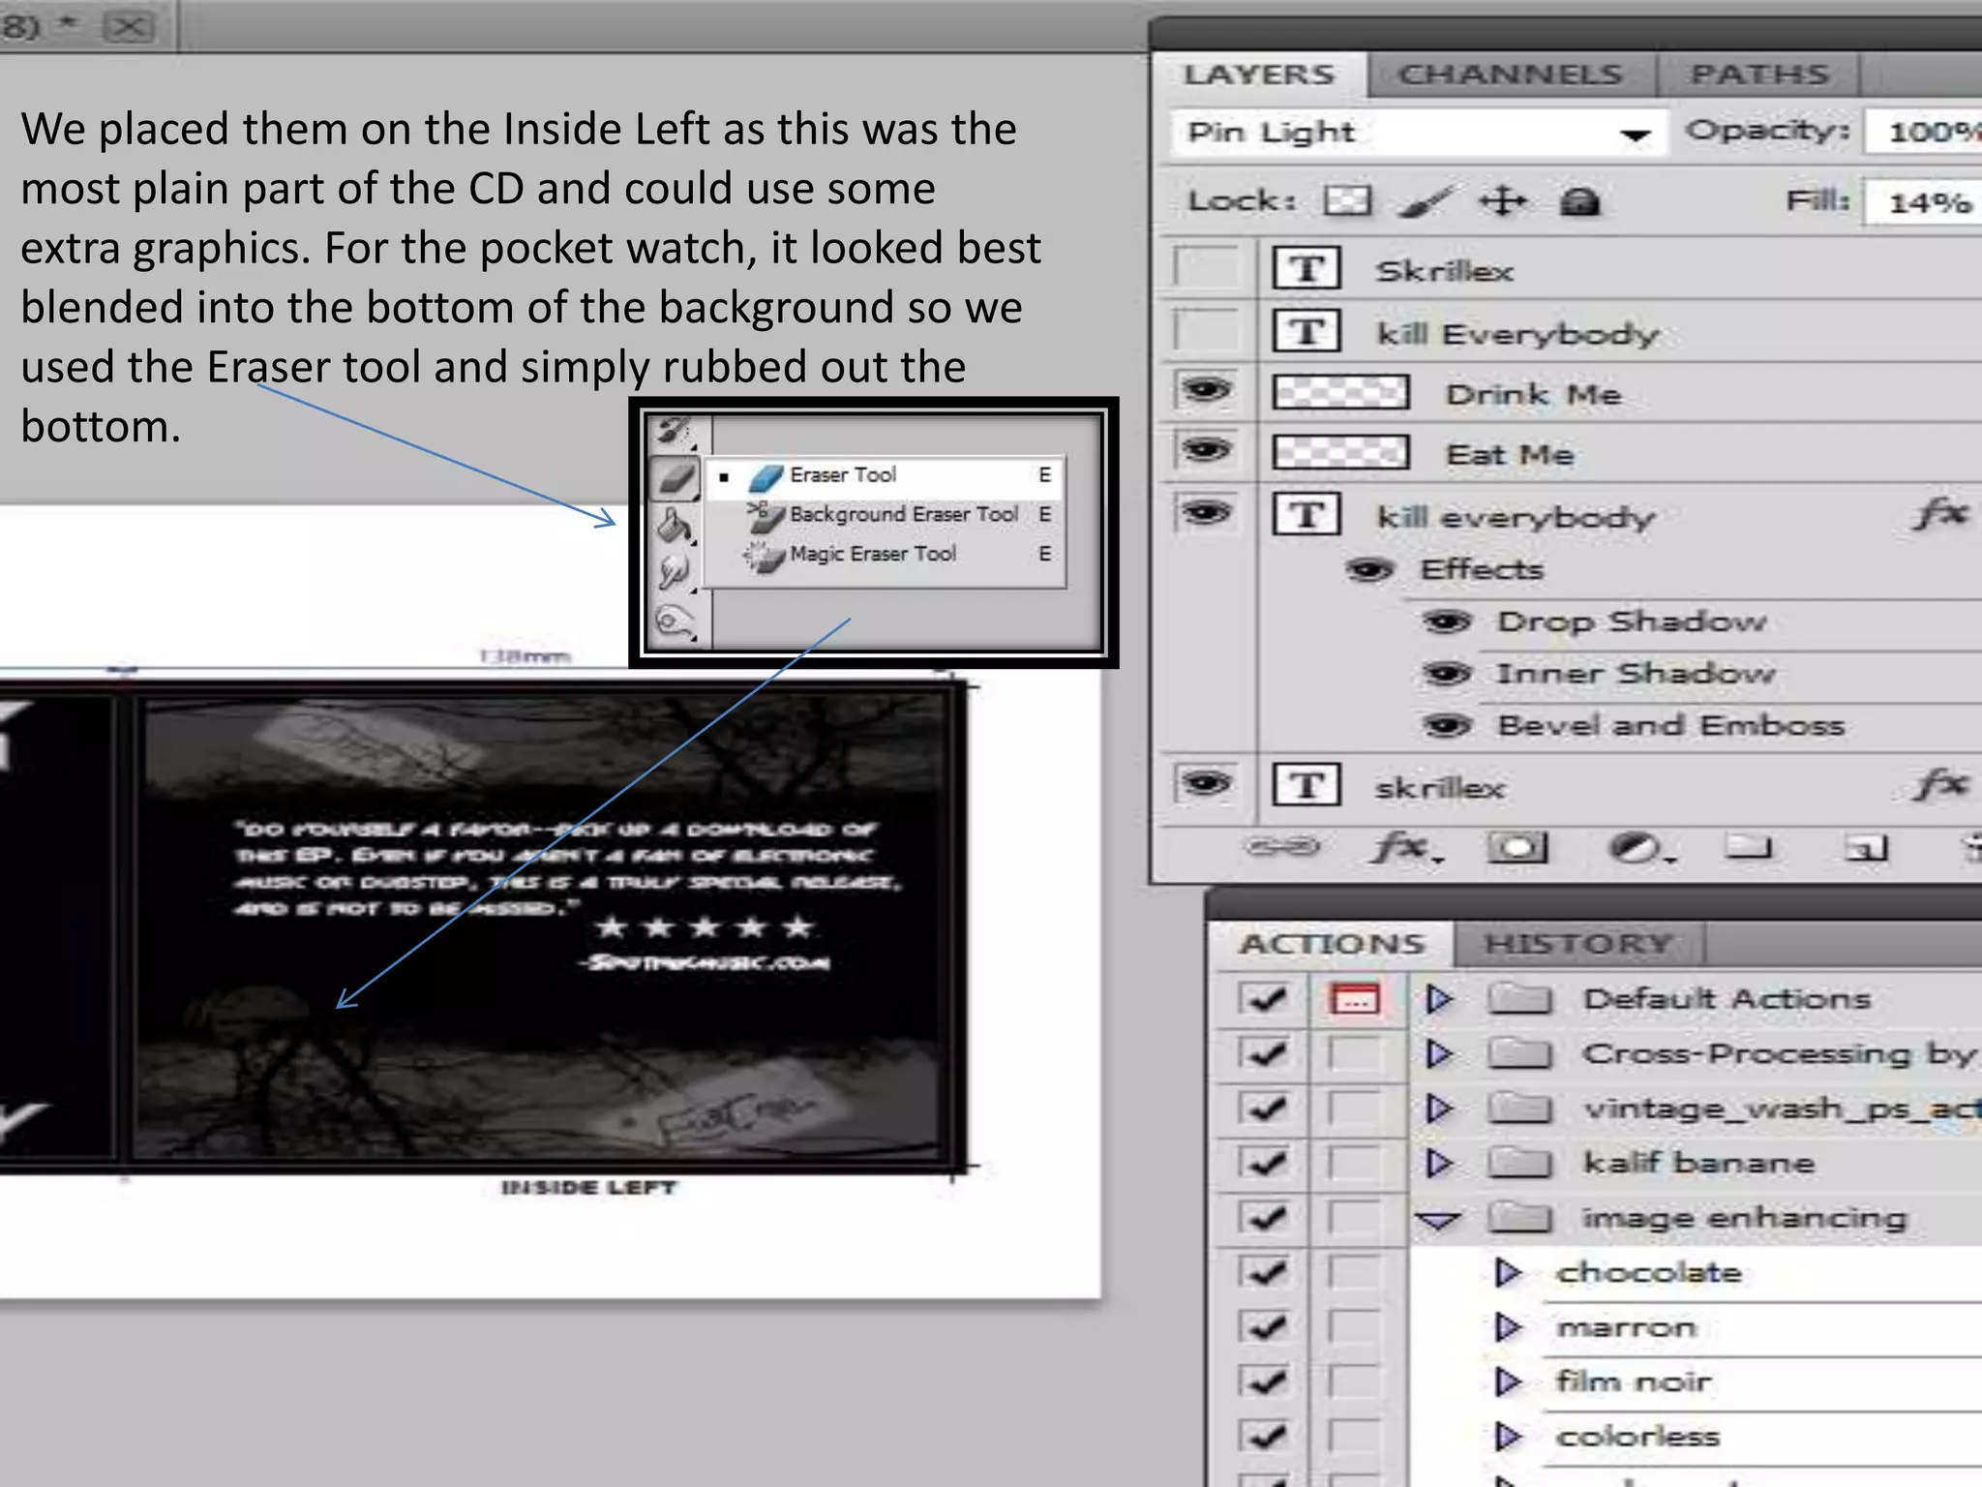Image resolution: width=1982 pixels, height=1487 pixels.
Task: Toggle Drop Shadow effect visibility
Action: click(1448, 621)
